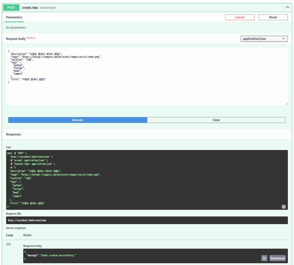The image size is (294, 265).
Task: Click the "Event created successfully." message text
Action: tap(58, 255)
